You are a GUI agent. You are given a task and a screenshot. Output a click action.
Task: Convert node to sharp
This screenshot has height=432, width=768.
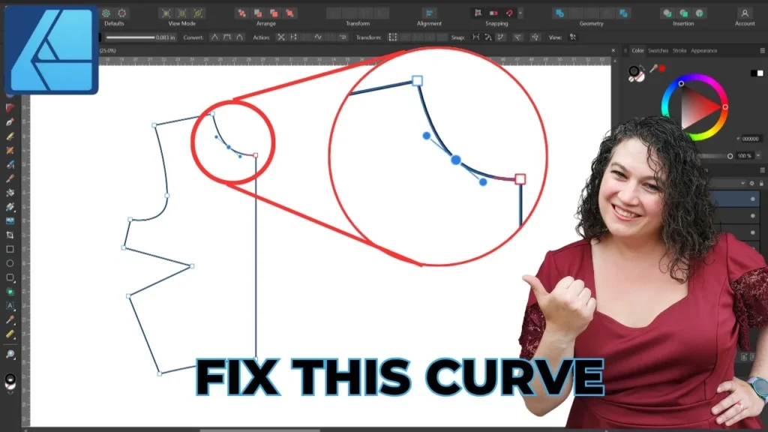coord(214,37)
